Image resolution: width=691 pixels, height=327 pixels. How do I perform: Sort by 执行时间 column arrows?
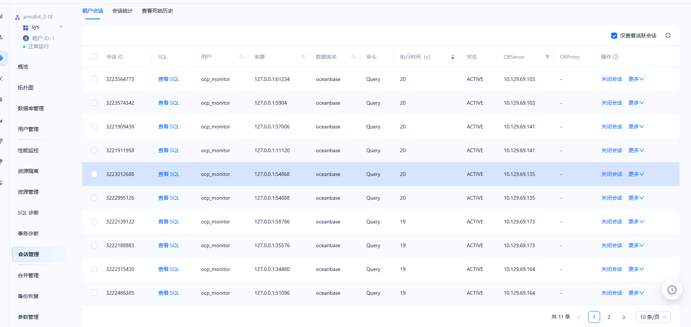click(x=452, y=57)
